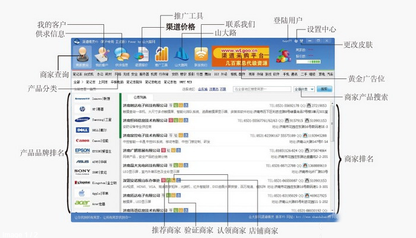Open the 商家查询 merchant search icon
The width and height of the screenshot is (416, 238).
click(x=82, y=57)
